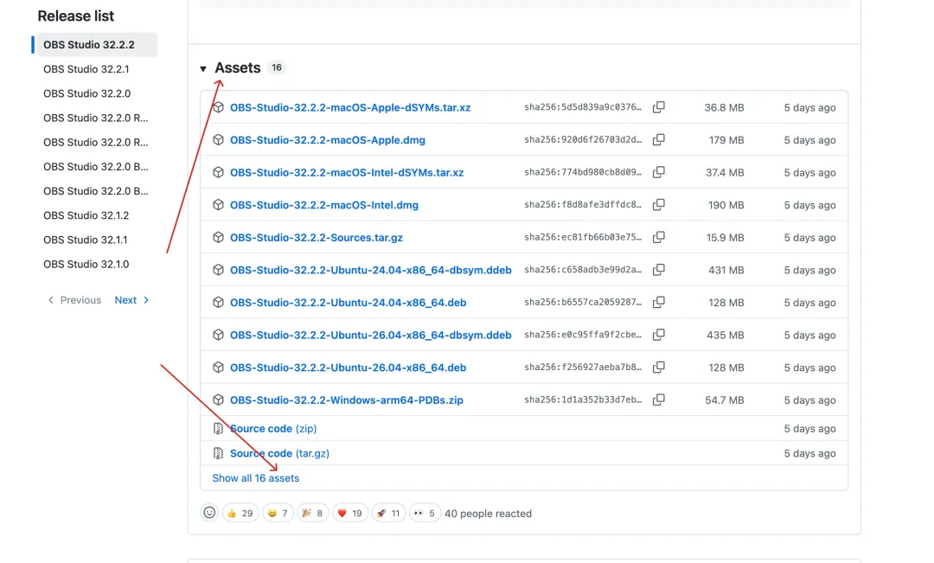Toggle rocket reaction with 11
Viewport: 934px width, 563px height.
coord(388,513)
